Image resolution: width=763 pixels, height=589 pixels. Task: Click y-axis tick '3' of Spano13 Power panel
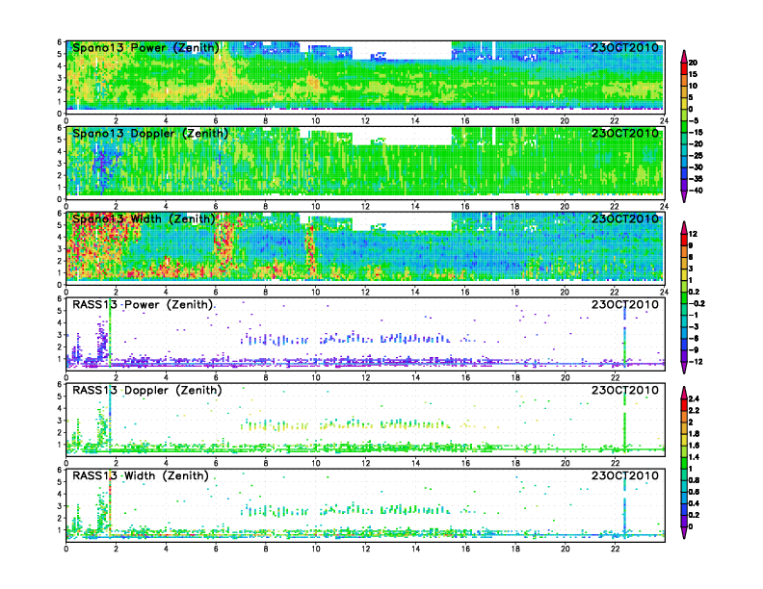[60, 78]
